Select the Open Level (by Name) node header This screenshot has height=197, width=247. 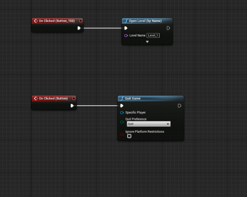pyautogui.click(x=147, y=21)
